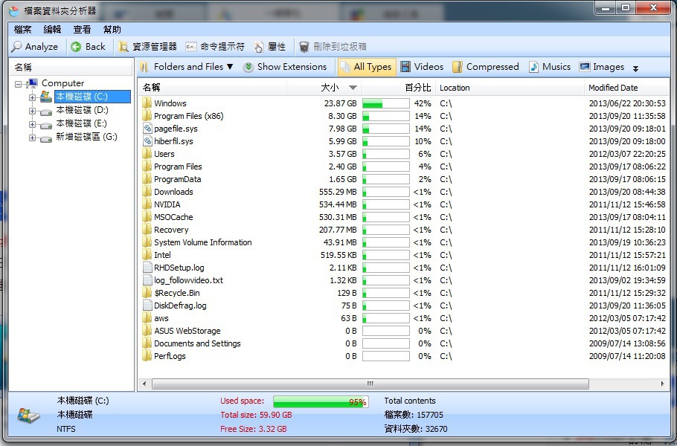Filter by Videos
The height and width of the screenshot is (446, 677).
pos(422,67)
